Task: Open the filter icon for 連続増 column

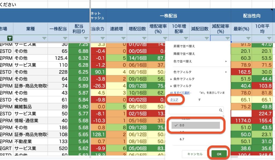Action: coord(124,38)
